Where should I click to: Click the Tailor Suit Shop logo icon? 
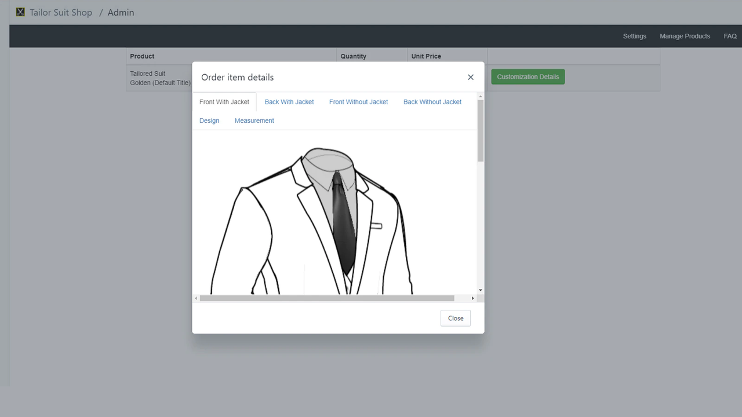[20, 12]
